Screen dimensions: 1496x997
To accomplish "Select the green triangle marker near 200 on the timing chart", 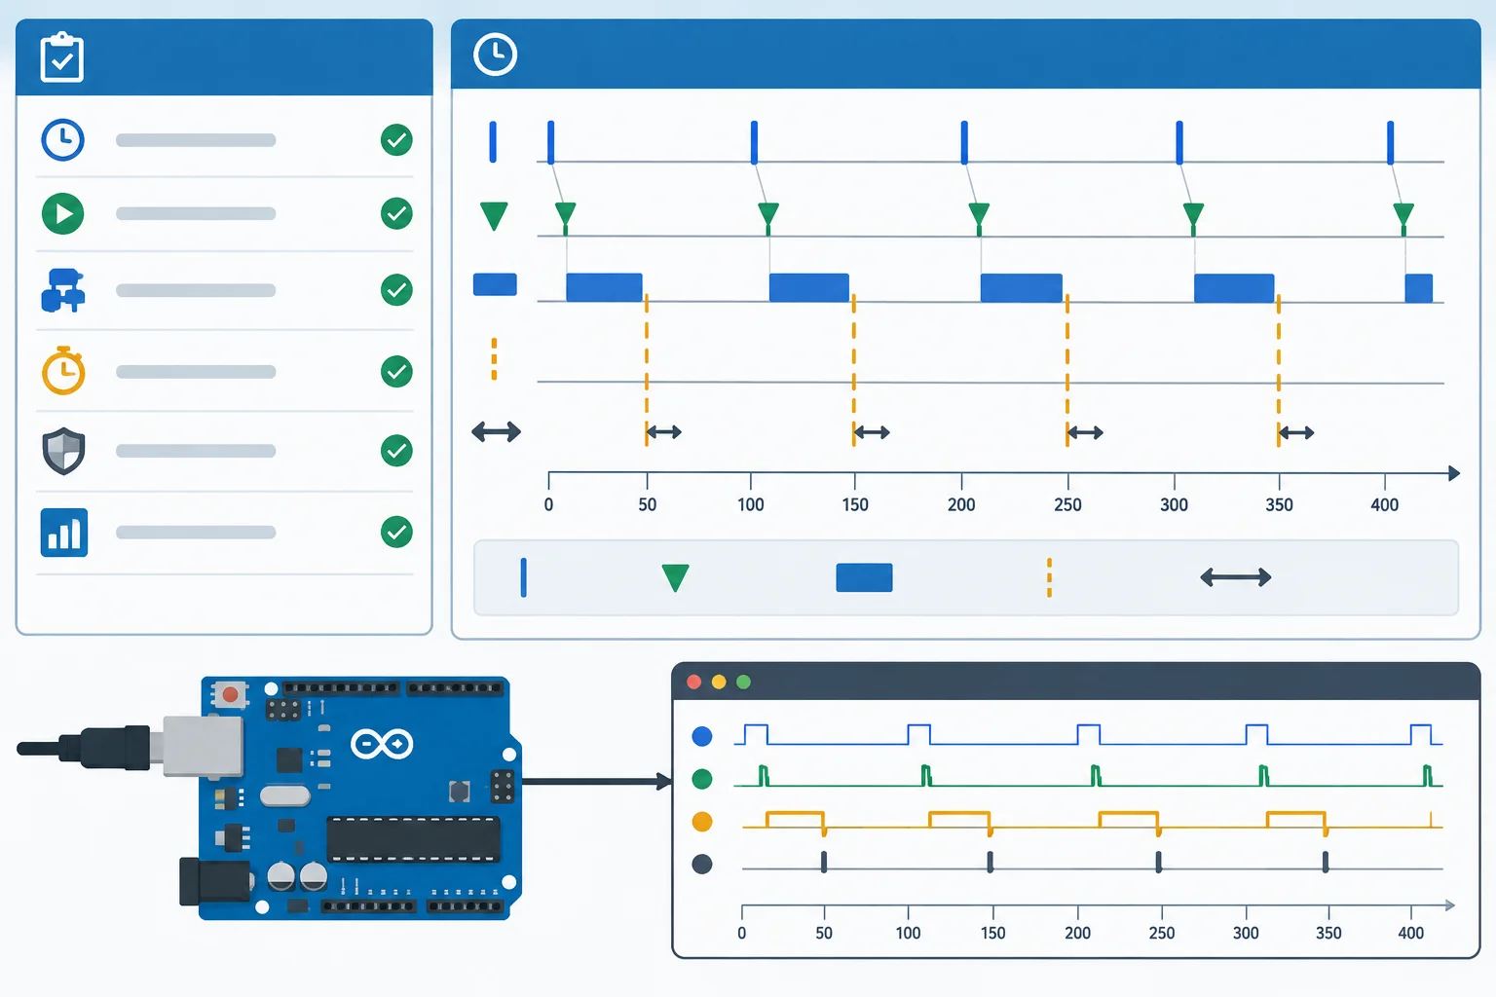I will pyautogui.click(x=979, y=218).
